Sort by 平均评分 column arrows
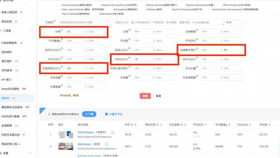 (x=206, y=124)
